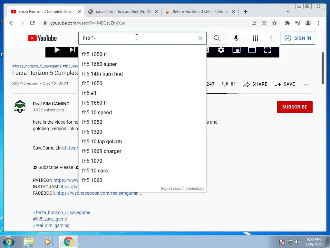Pick suggestion 'fh5 1070'
The height and width of the screenshot is (248, 330).
coord(142,161)
